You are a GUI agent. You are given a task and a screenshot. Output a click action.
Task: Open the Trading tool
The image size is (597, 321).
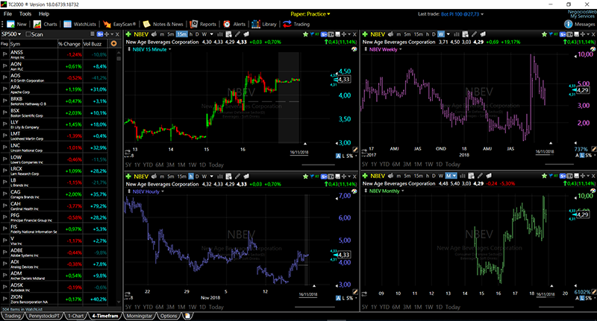point(296,24)
